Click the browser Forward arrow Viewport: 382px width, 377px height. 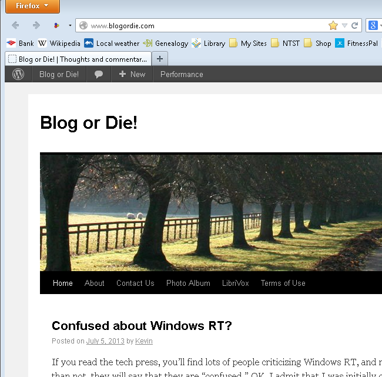click(36, 25)
